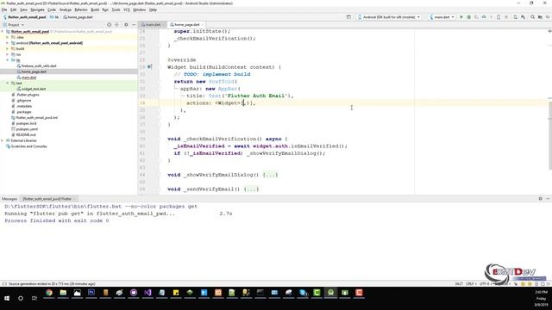This screenshot has width=552, height=310.
Task: Click 'Process finished with exit code 0' text
Action: pyautogui.click(x=57, y=220)
